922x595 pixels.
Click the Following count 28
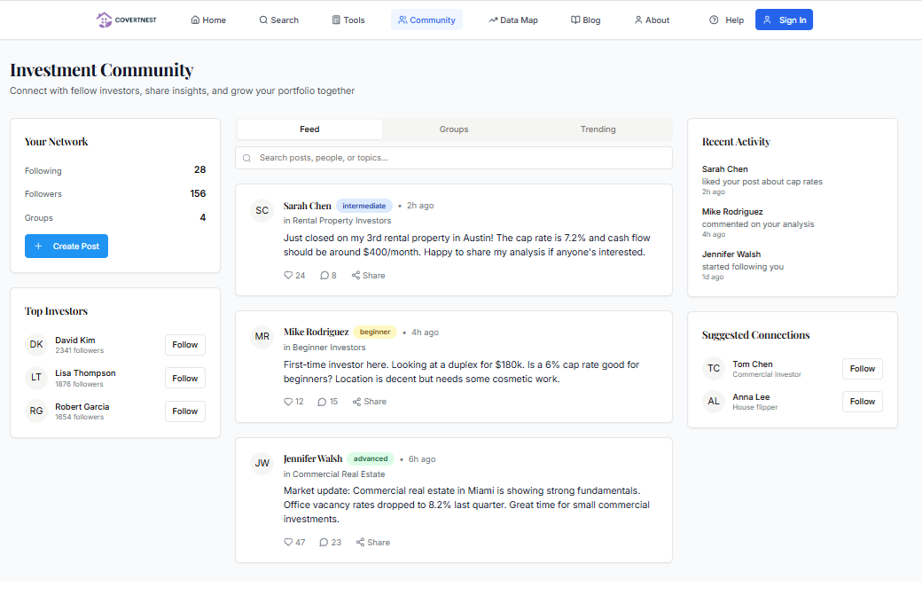[200, 170]
